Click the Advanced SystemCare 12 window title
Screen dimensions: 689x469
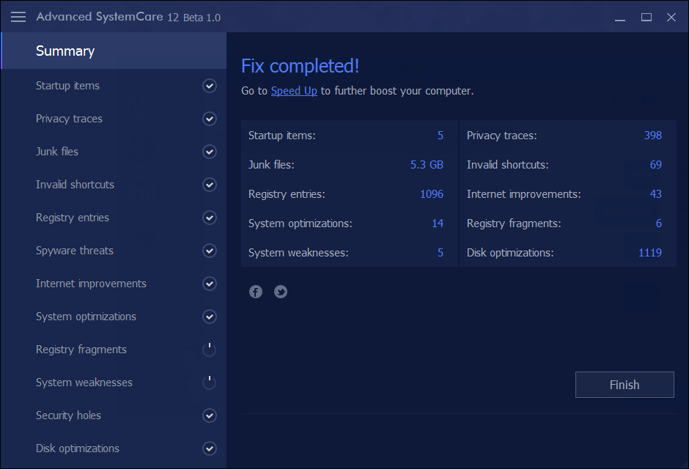click(128, 17)
